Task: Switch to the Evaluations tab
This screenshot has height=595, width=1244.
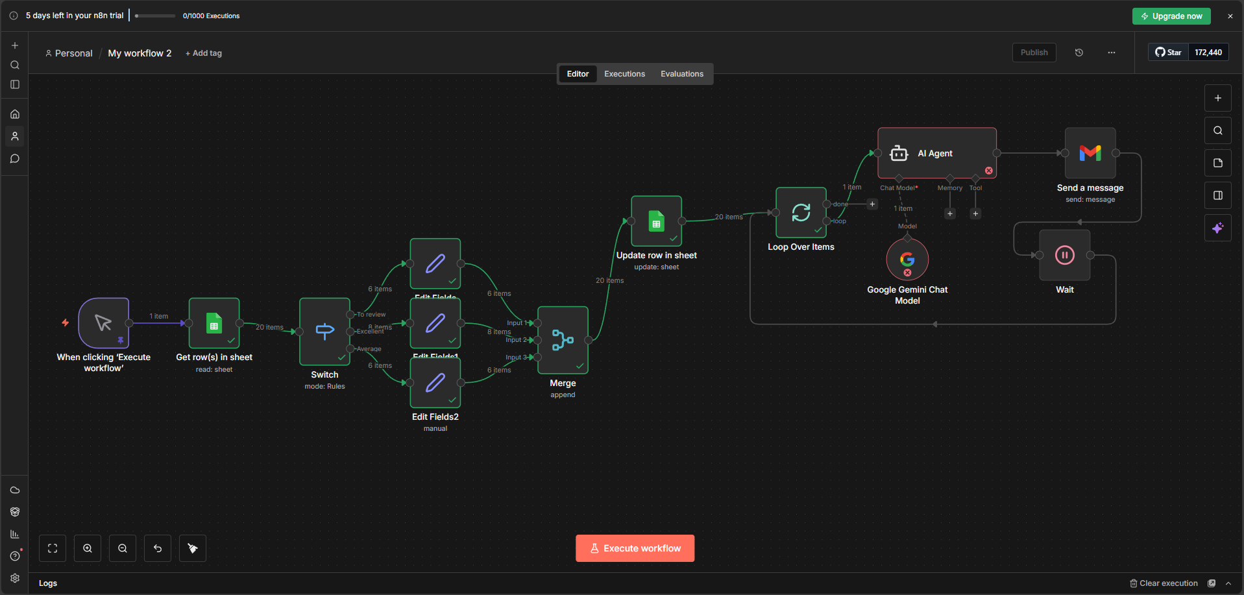Action: click(x=681, y=74)
